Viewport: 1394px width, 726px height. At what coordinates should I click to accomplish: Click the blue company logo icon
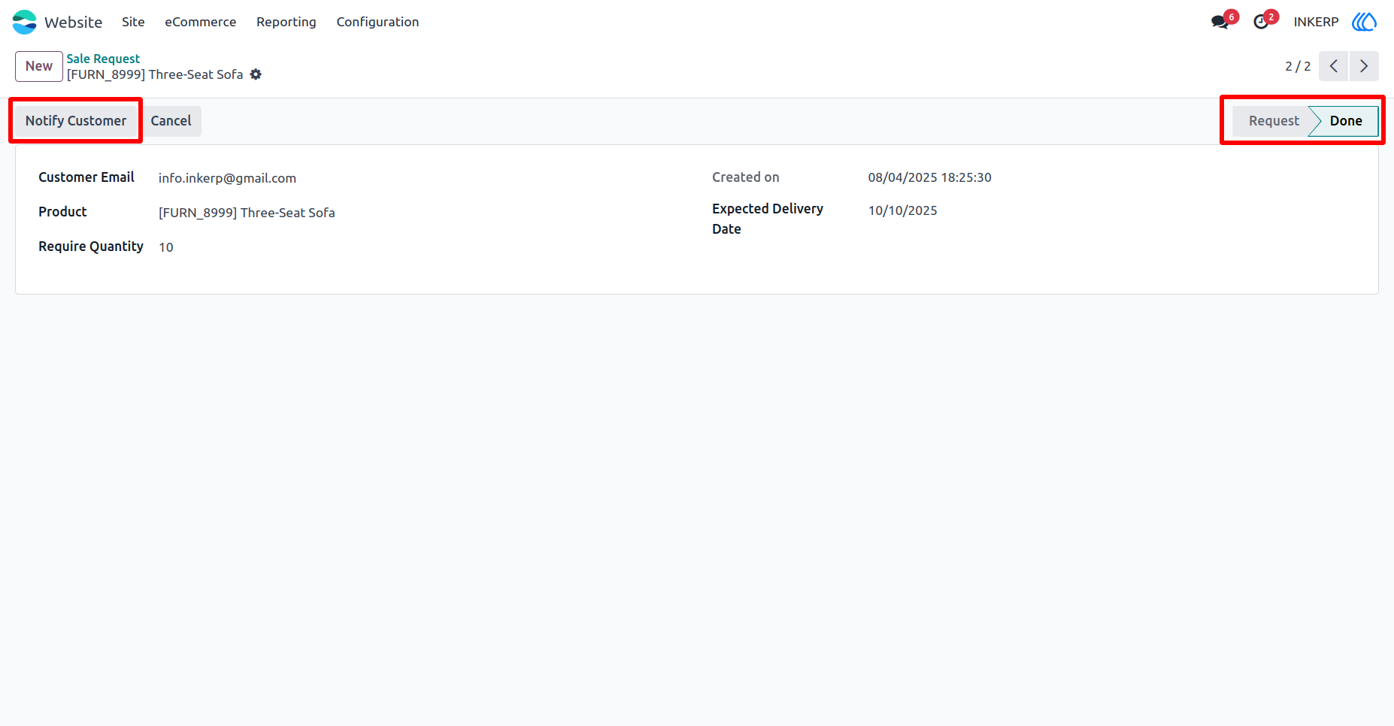[x=1365, y=22]
